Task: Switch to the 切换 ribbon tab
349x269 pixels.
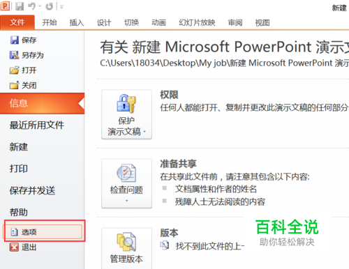Action: (x=131, y=22)
